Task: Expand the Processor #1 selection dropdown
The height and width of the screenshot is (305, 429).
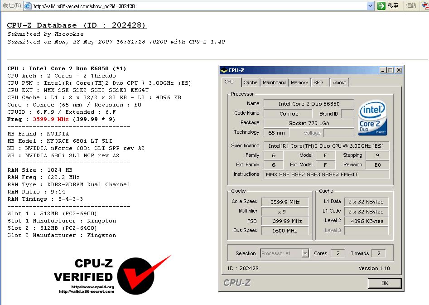Action: tap(305, 253)
